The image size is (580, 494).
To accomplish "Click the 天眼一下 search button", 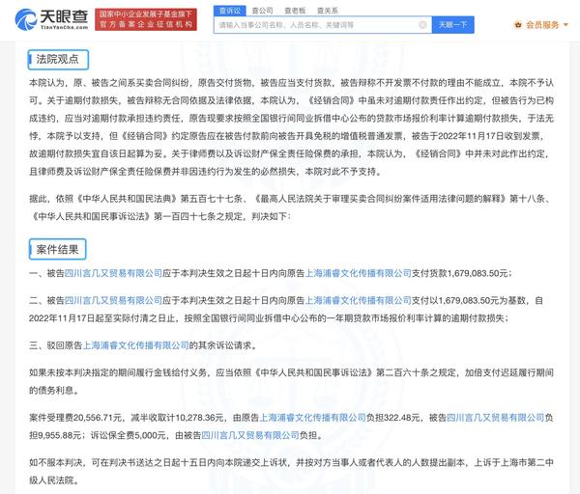I will [x=452, y=25].
